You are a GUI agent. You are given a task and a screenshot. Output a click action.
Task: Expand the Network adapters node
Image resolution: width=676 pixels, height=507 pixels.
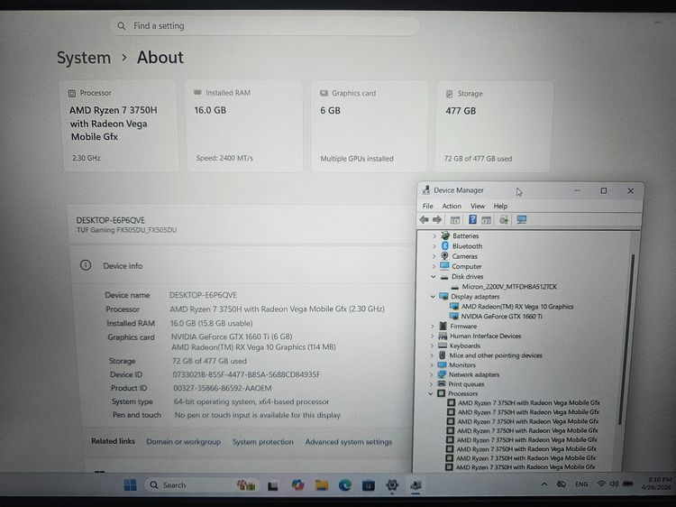coord(431,374)
